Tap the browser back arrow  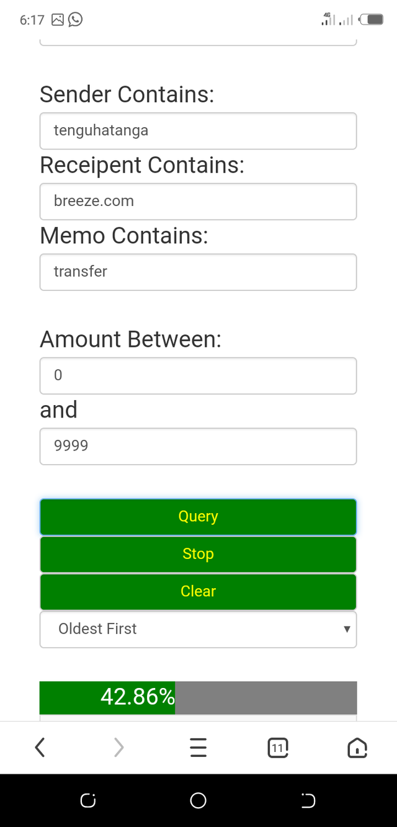tap(40, 748)
